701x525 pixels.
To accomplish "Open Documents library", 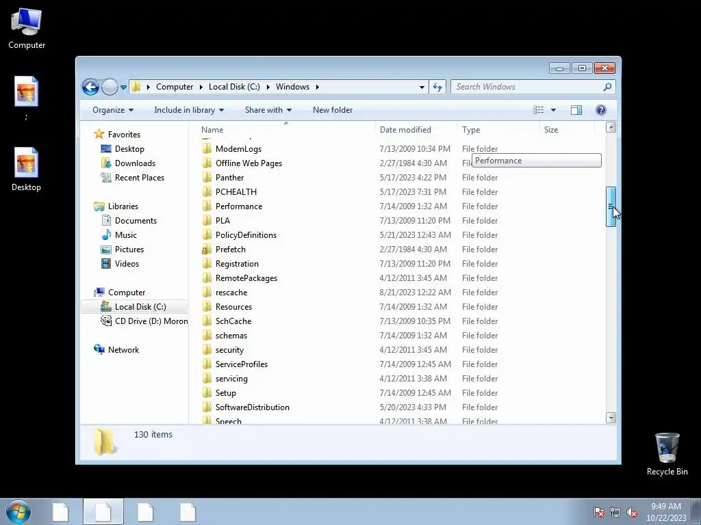I will pos(136,221).
